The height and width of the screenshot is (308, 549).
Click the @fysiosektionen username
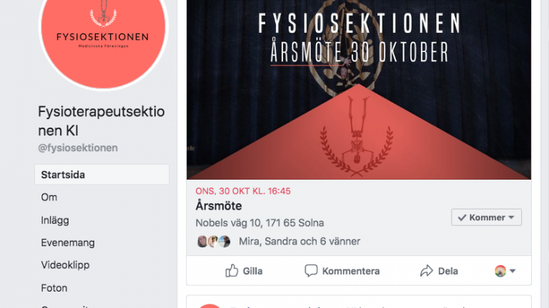tap(78, 148)
